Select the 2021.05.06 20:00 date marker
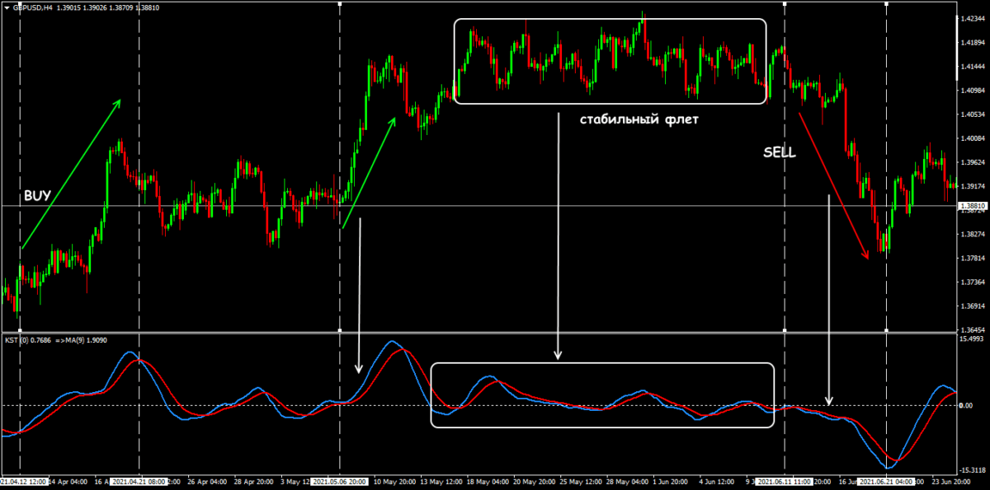The width and height of the screenshot is (990, 490). pyautogui.click(x=340, y=482)
